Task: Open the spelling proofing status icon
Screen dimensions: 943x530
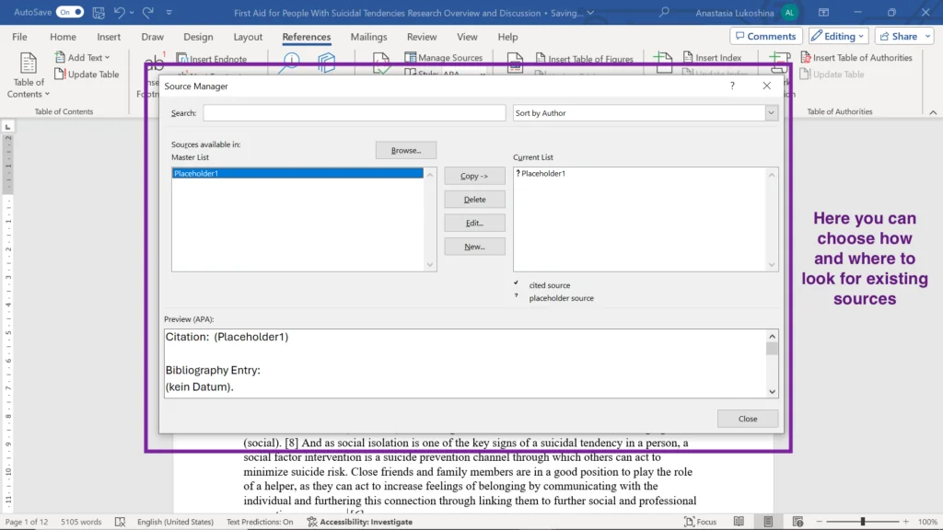Action: tap(121, 522)
